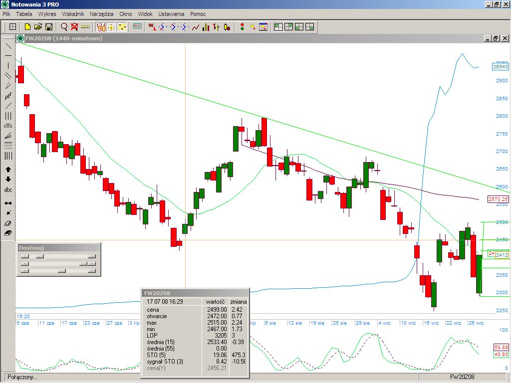This screenshot has width=511, height=383.
Task: Toggle the yellow dotted-lines toolbar button
Action: click(x=122, y=27)
